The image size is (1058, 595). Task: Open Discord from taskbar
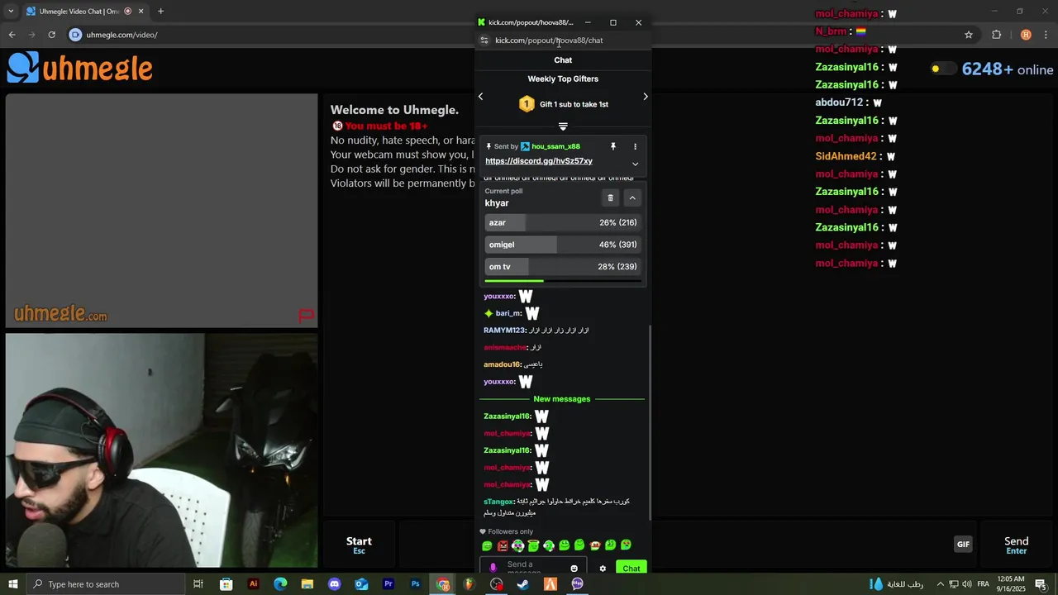(x=334, y=584)
